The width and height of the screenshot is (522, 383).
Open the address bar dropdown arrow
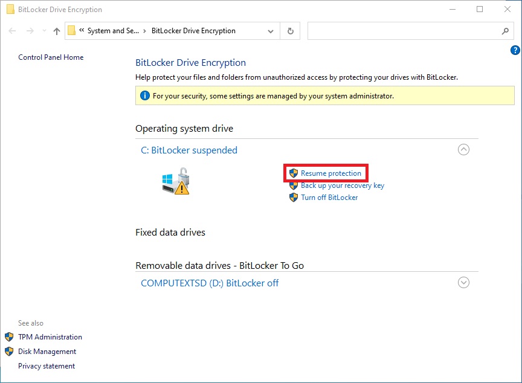tap(270, 30)
